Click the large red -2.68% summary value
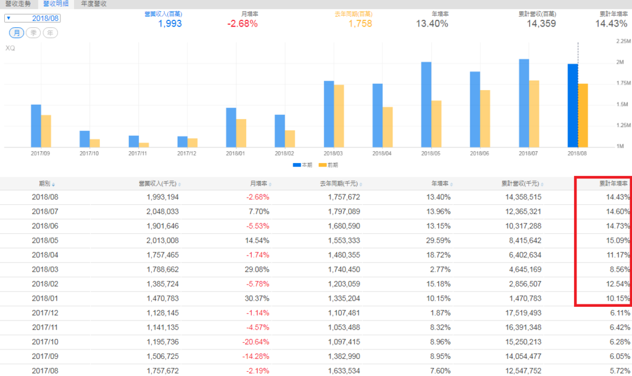This screenshot has height=376, width=632. [x=242, y=24]
